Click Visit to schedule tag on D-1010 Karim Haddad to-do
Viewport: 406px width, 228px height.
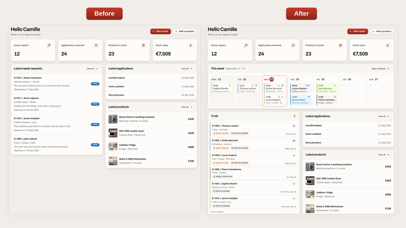pyautogui.click(x=221, y=206)
